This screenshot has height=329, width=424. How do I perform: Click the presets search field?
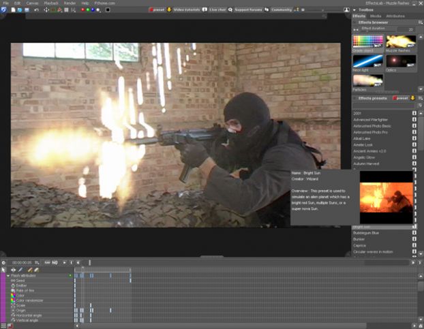click(384, 106)
